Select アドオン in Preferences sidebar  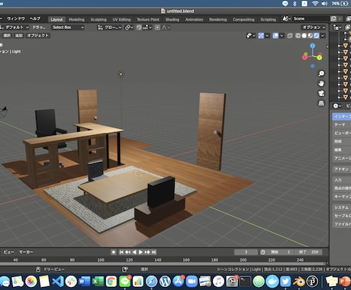pos(342,169)
